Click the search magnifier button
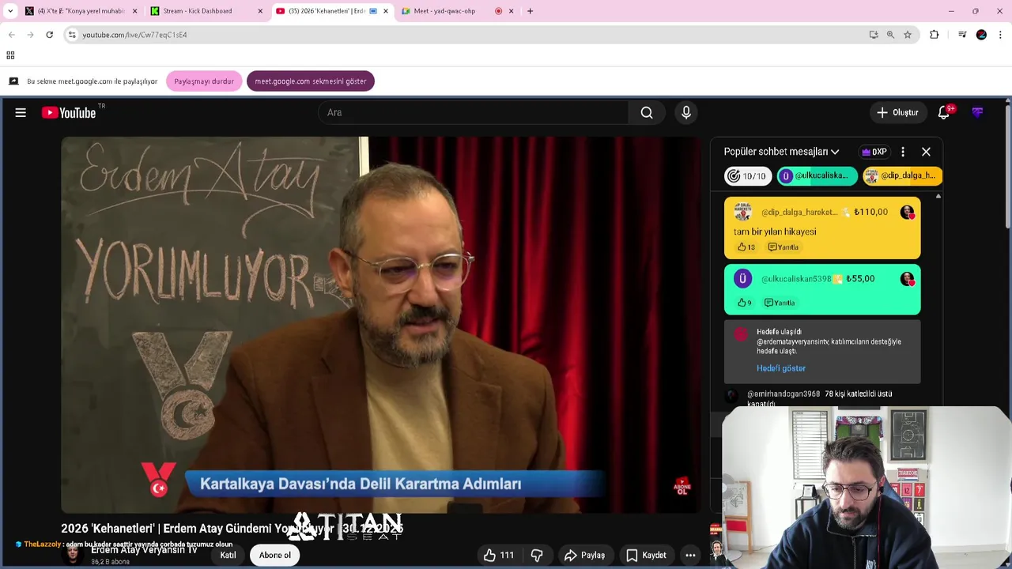The image size is (1012, 569). [647, 113]
